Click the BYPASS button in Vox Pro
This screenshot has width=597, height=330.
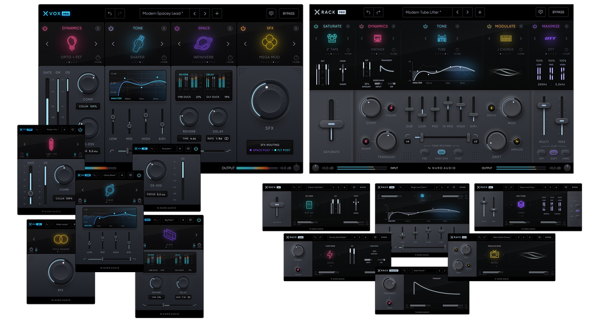288,13
